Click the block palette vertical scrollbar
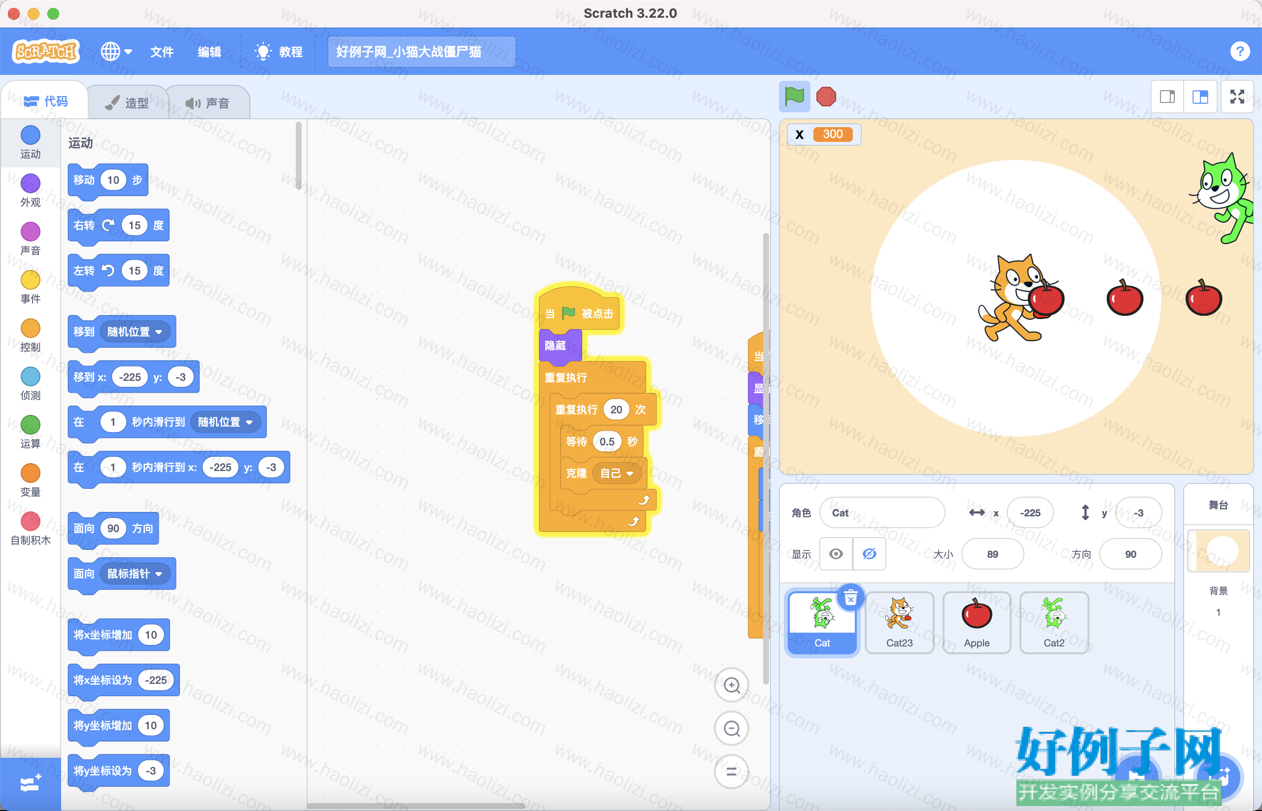This screenshot has height=811, width=1262. [298, 156]
